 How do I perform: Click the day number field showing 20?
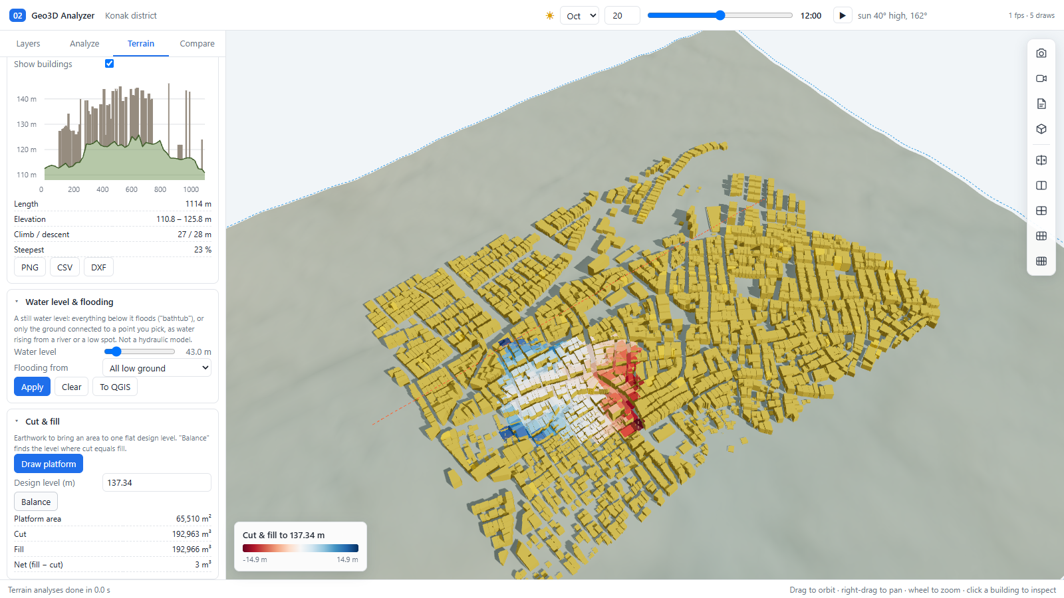[622, 15]
